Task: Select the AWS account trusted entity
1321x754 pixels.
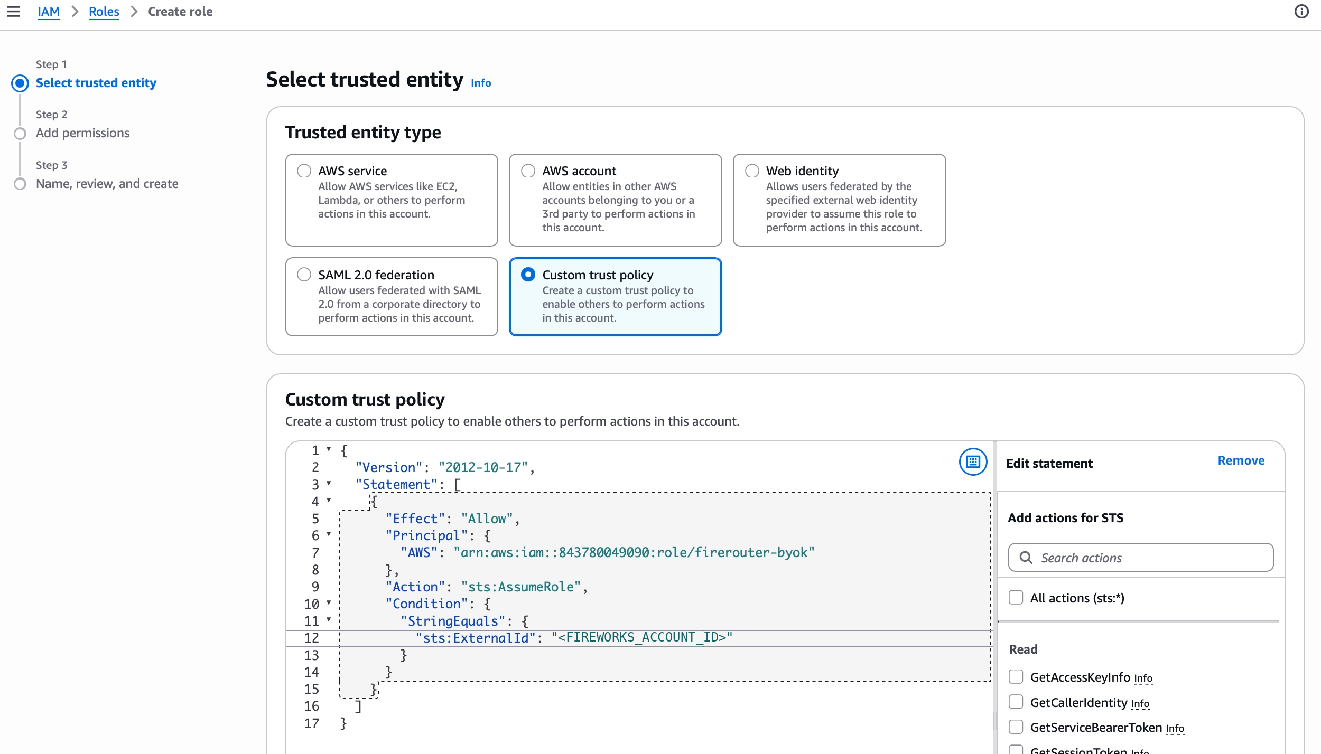Action: [x=528, y=171]
